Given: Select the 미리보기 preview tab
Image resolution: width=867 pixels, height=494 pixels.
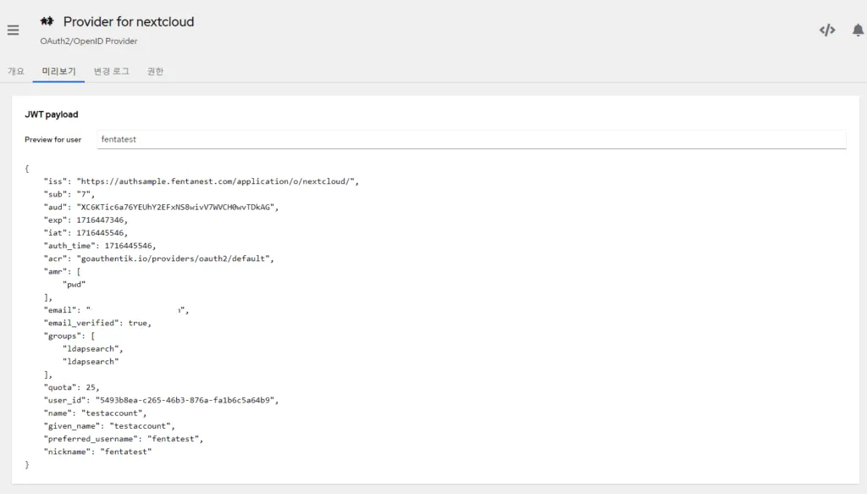Looking at the screenshot, I should click(x=58, y=71).
